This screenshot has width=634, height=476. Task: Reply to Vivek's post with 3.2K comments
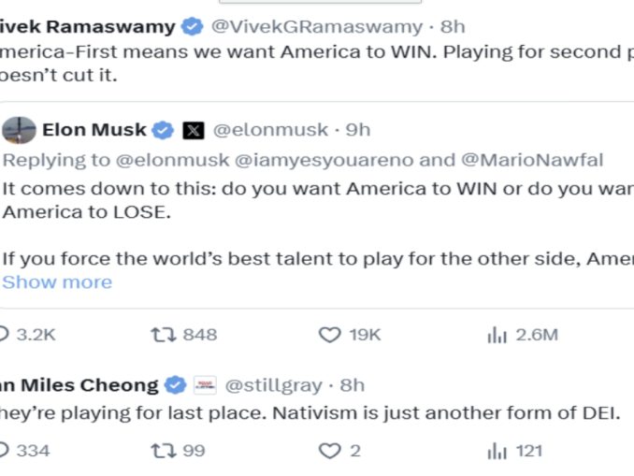[x=5, y=334]
